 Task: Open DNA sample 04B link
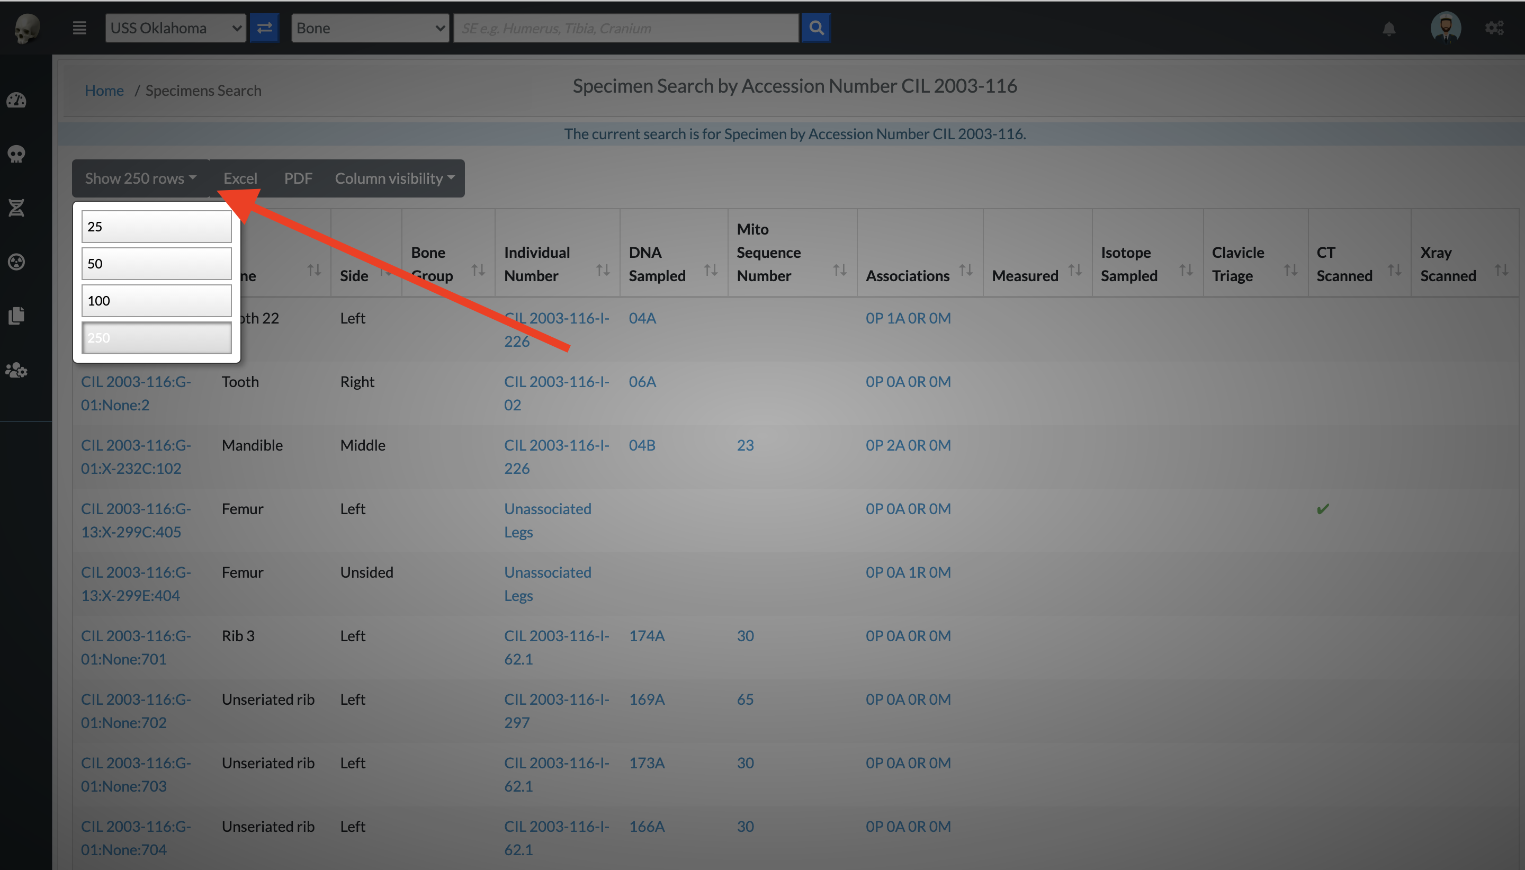click(x=642, y=445)
